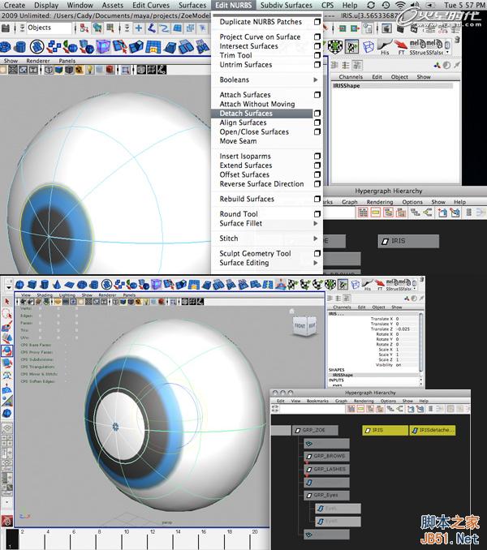487x550 pixels.
Task: Click the NURBS cube shelf icon
Action: coord(32,285)
